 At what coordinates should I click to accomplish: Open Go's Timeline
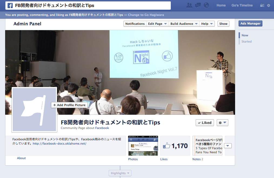(x=242, y=5)
